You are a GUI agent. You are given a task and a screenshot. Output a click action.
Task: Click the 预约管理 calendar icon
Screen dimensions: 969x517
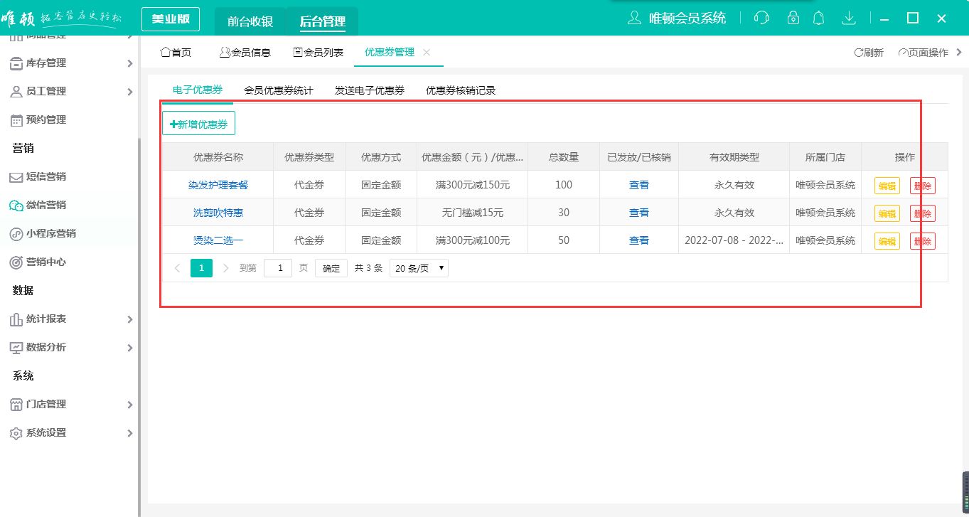[16, 120]
